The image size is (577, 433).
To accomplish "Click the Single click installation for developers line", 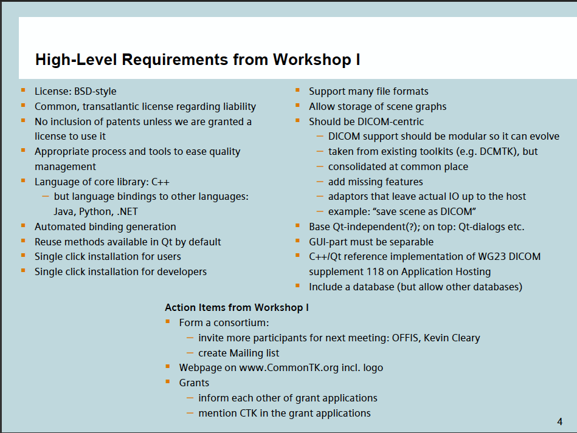I will 120,271.
